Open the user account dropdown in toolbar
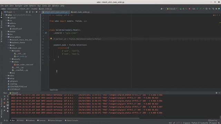The image size is (221, 124). pos(162,9)
